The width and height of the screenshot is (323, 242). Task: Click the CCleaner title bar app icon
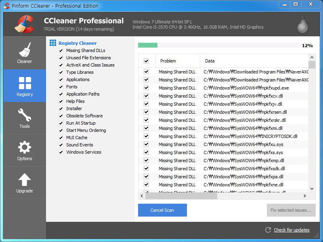6,6
